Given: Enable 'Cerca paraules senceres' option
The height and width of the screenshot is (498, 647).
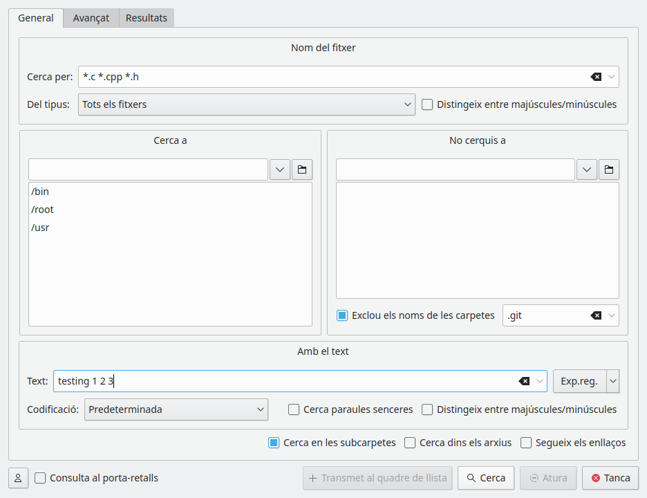Looking at the screenshot, I should pos(294,409).
